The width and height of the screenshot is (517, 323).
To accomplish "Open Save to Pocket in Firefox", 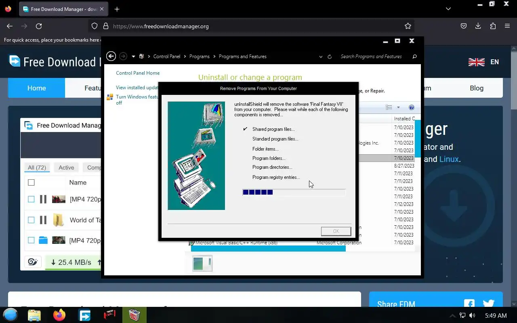I will [464, 26].
